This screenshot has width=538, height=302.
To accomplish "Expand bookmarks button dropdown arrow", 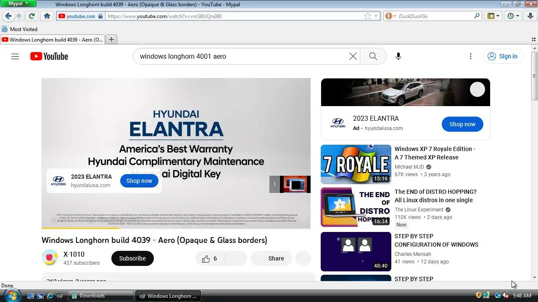I will 498,16.
